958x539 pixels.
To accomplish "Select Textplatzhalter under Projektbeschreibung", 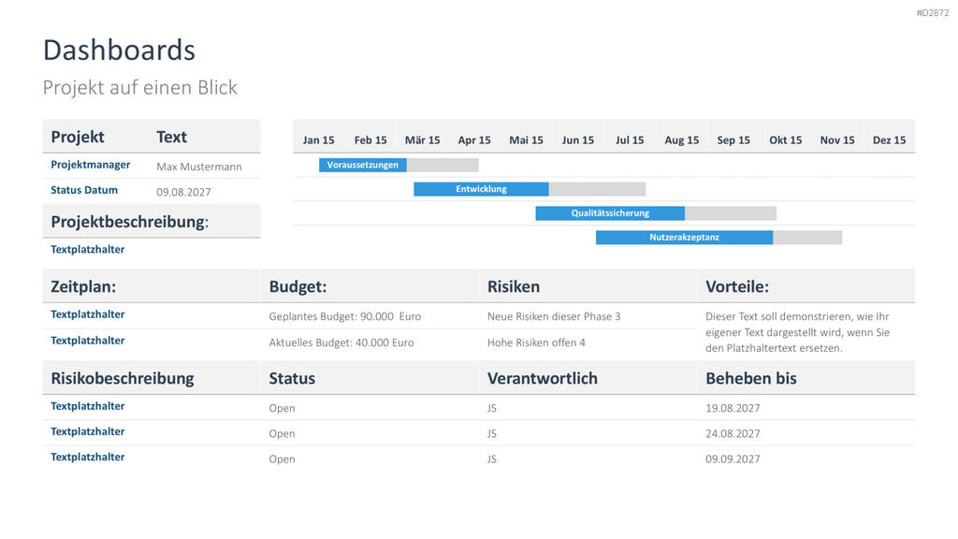I will 87,249.
